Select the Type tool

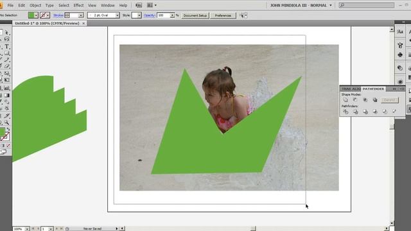tap(7, 46)
